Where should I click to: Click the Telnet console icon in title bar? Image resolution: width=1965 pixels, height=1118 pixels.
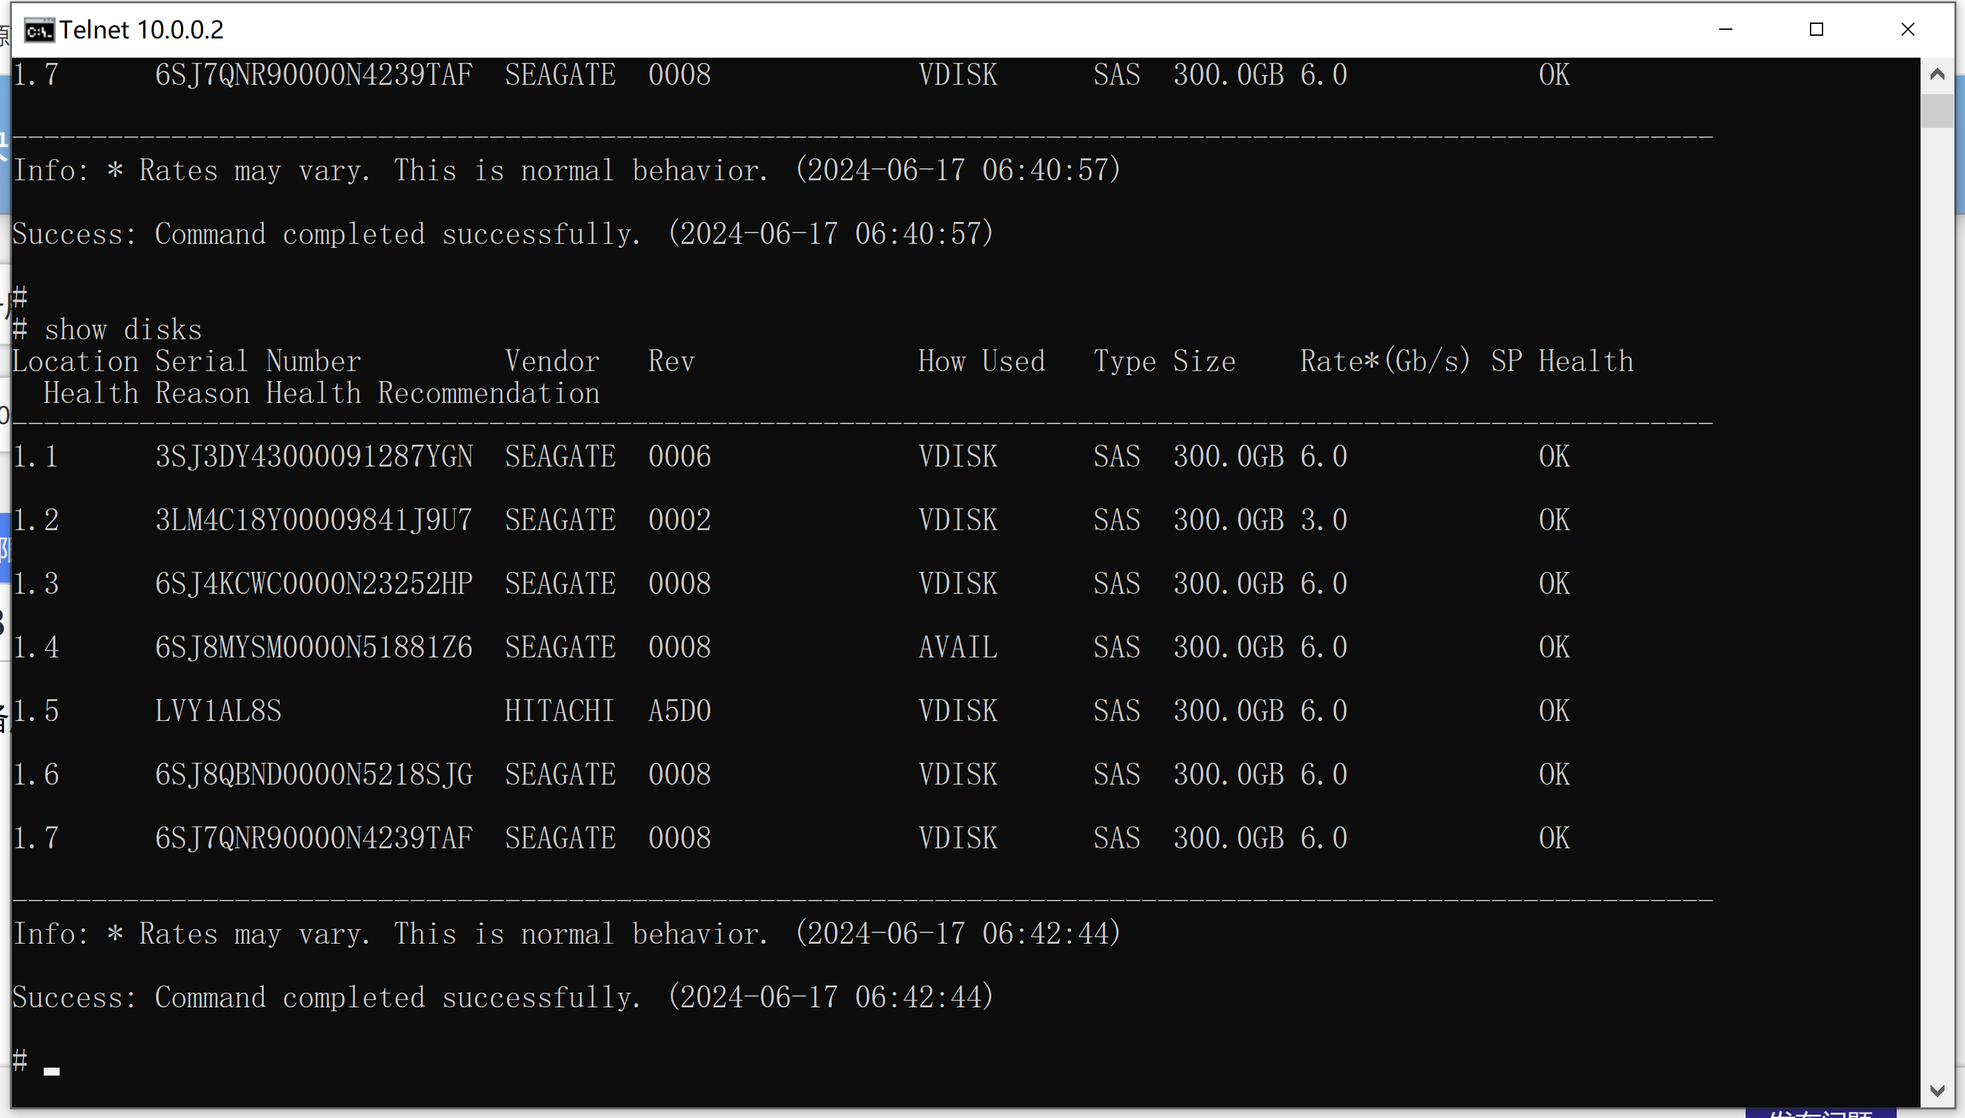(38, 30)
